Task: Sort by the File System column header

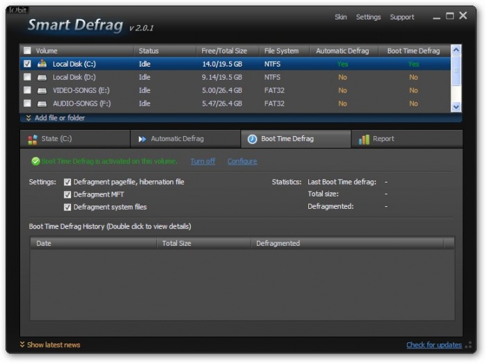Action: click(x=284, y=51)
